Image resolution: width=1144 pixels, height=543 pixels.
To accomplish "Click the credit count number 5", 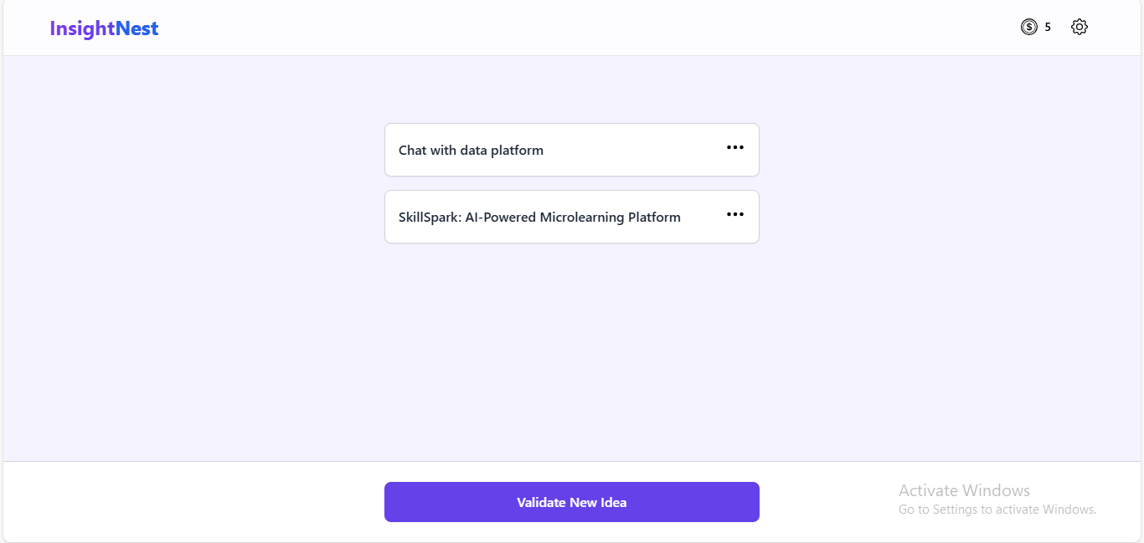I will pos(1047,27).
